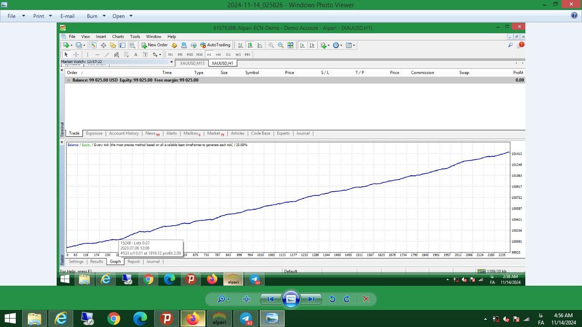Select the cursor arrow tool
This screenshot has width=582, height=327.
(66, 54)
